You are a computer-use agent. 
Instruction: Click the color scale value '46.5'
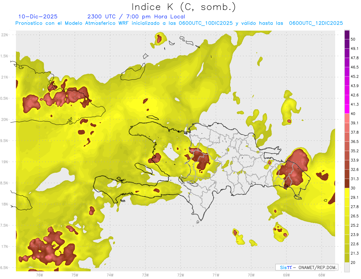tap(355, 67)
